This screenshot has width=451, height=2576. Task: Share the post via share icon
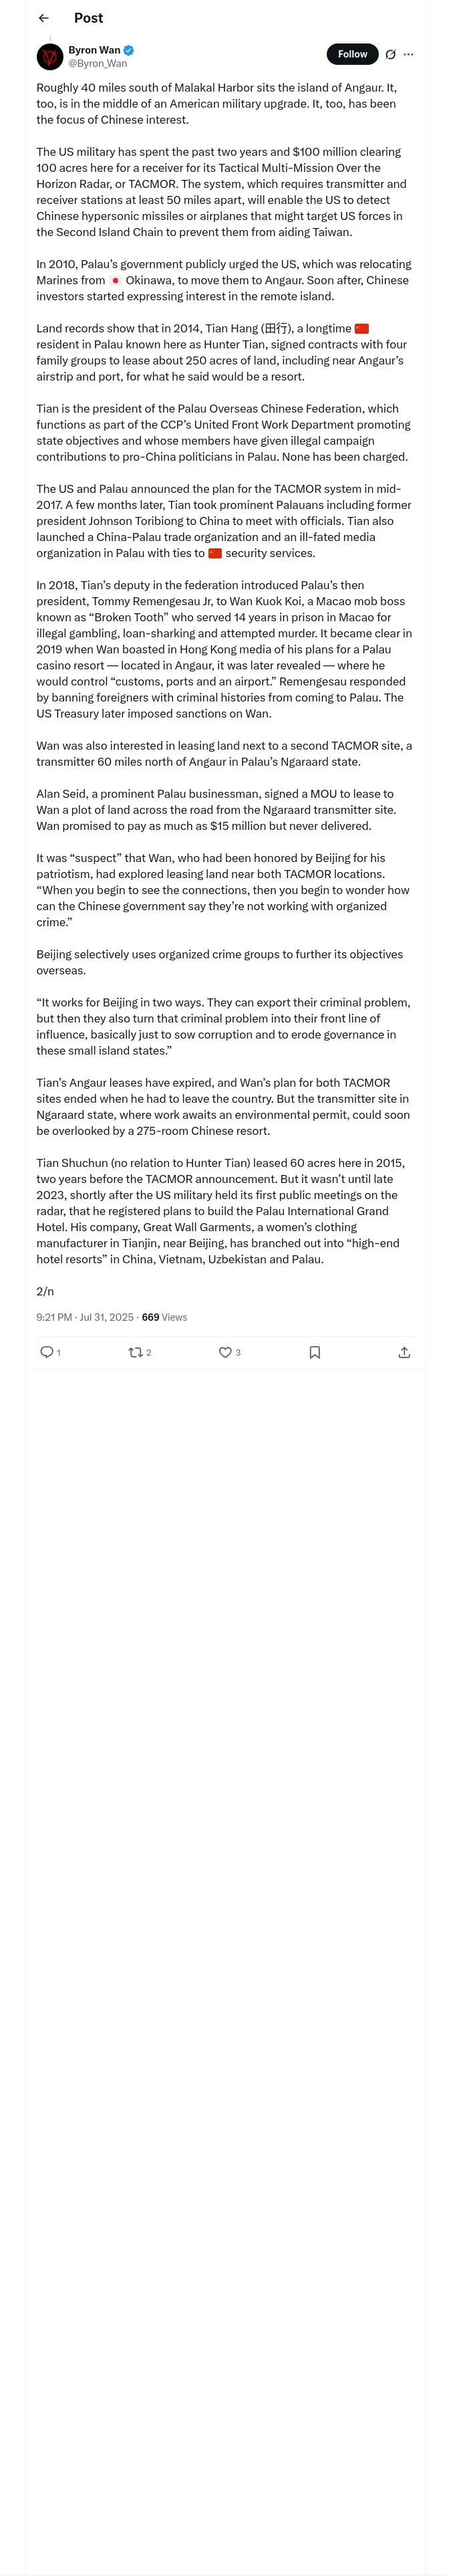tap(404, 1352)
